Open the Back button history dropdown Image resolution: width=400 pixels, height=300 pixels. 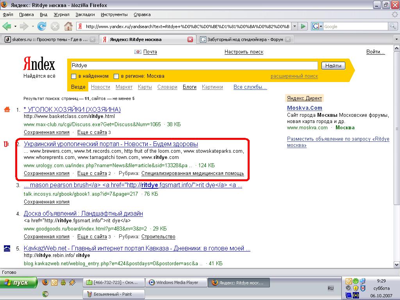15,27
